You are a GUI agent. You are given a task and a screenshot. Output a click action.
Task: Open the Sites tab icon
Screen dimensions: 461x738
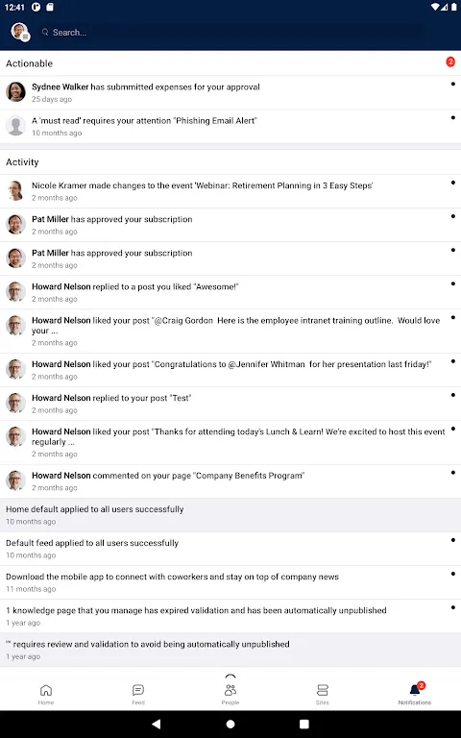click(x=323, y=694)
